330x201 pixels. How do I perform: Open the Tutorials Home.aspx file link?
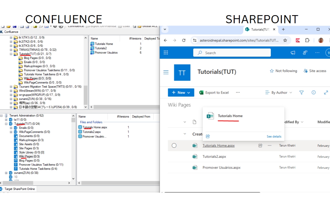pos(218,146)
